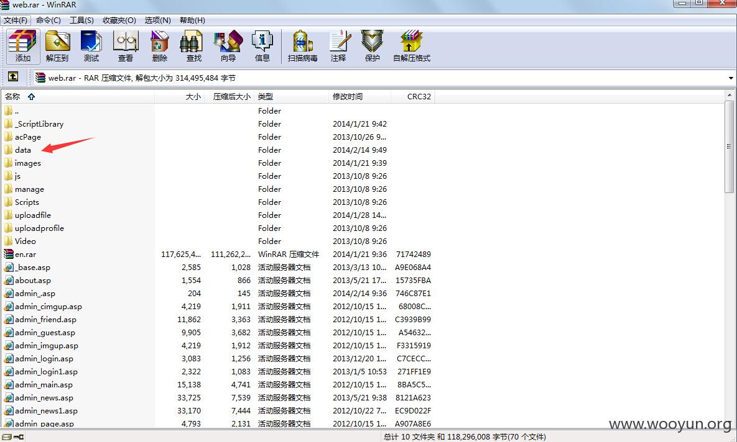Click date 2014/2/14 9:49 of data
The image size is (737, 442).
pyautogui.click(x=359, y=150)
